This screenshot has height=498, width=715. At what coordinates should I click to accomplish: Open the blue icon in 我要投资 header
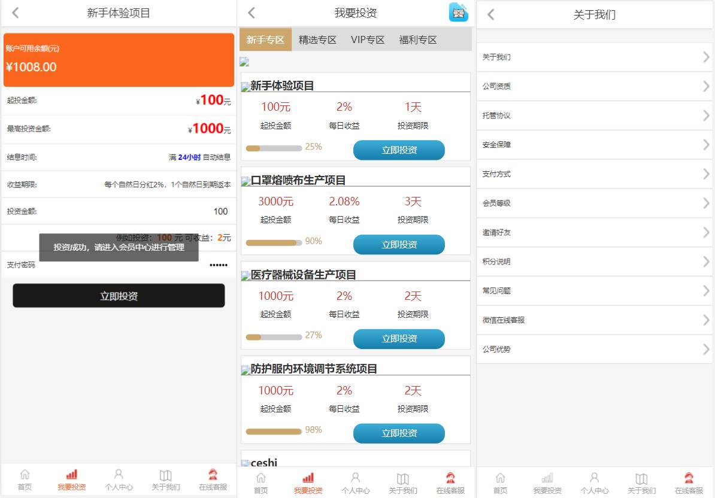459,13
